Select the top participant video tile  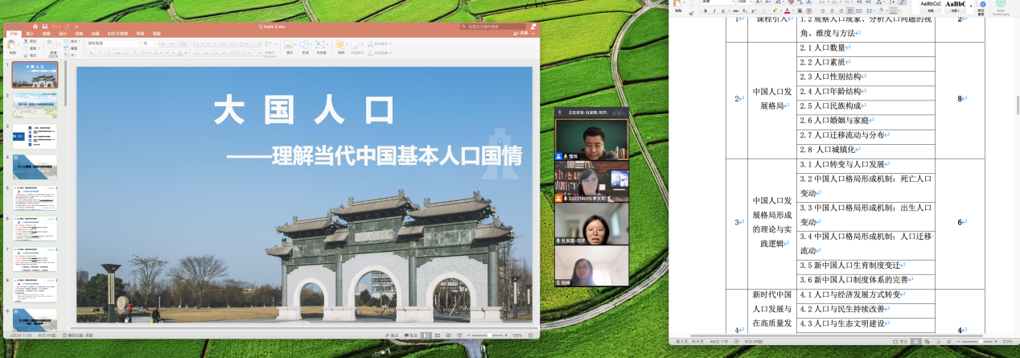tap(591, 138)
